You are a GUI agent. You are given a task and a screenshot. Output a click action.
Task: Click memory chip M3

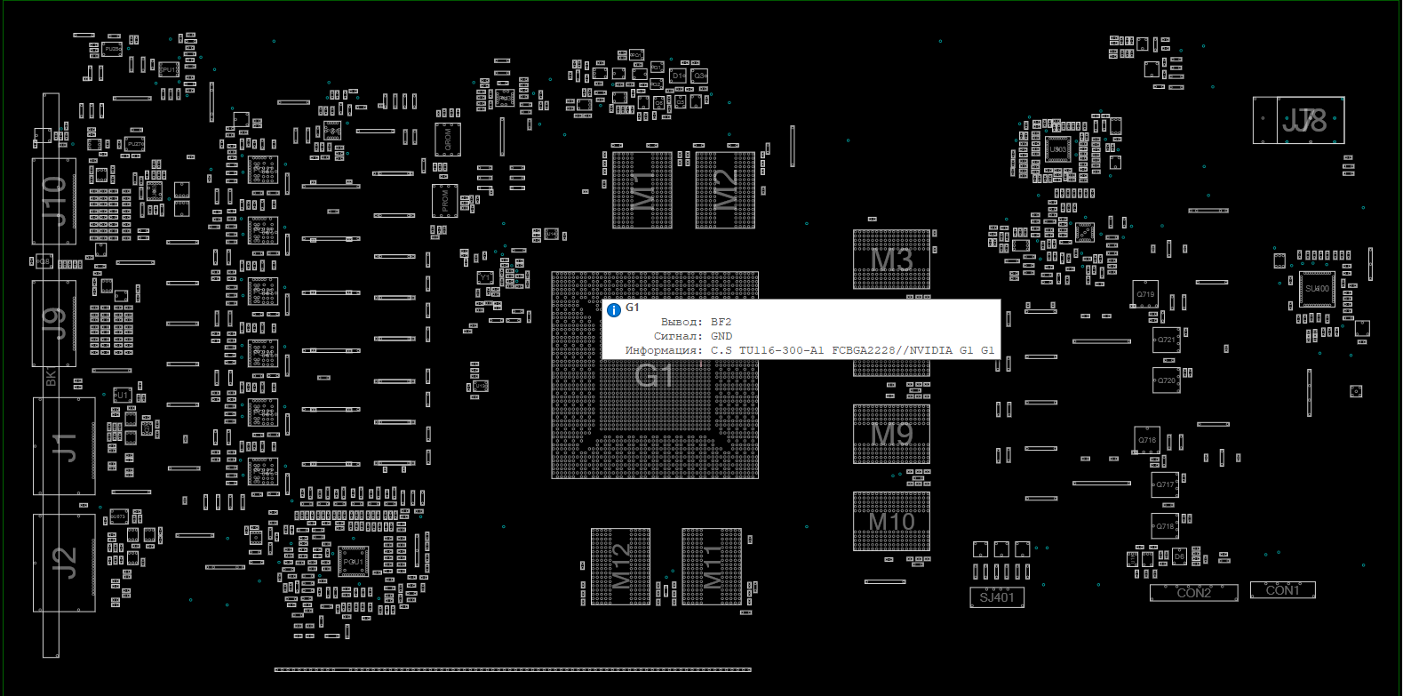coord(891,260)
